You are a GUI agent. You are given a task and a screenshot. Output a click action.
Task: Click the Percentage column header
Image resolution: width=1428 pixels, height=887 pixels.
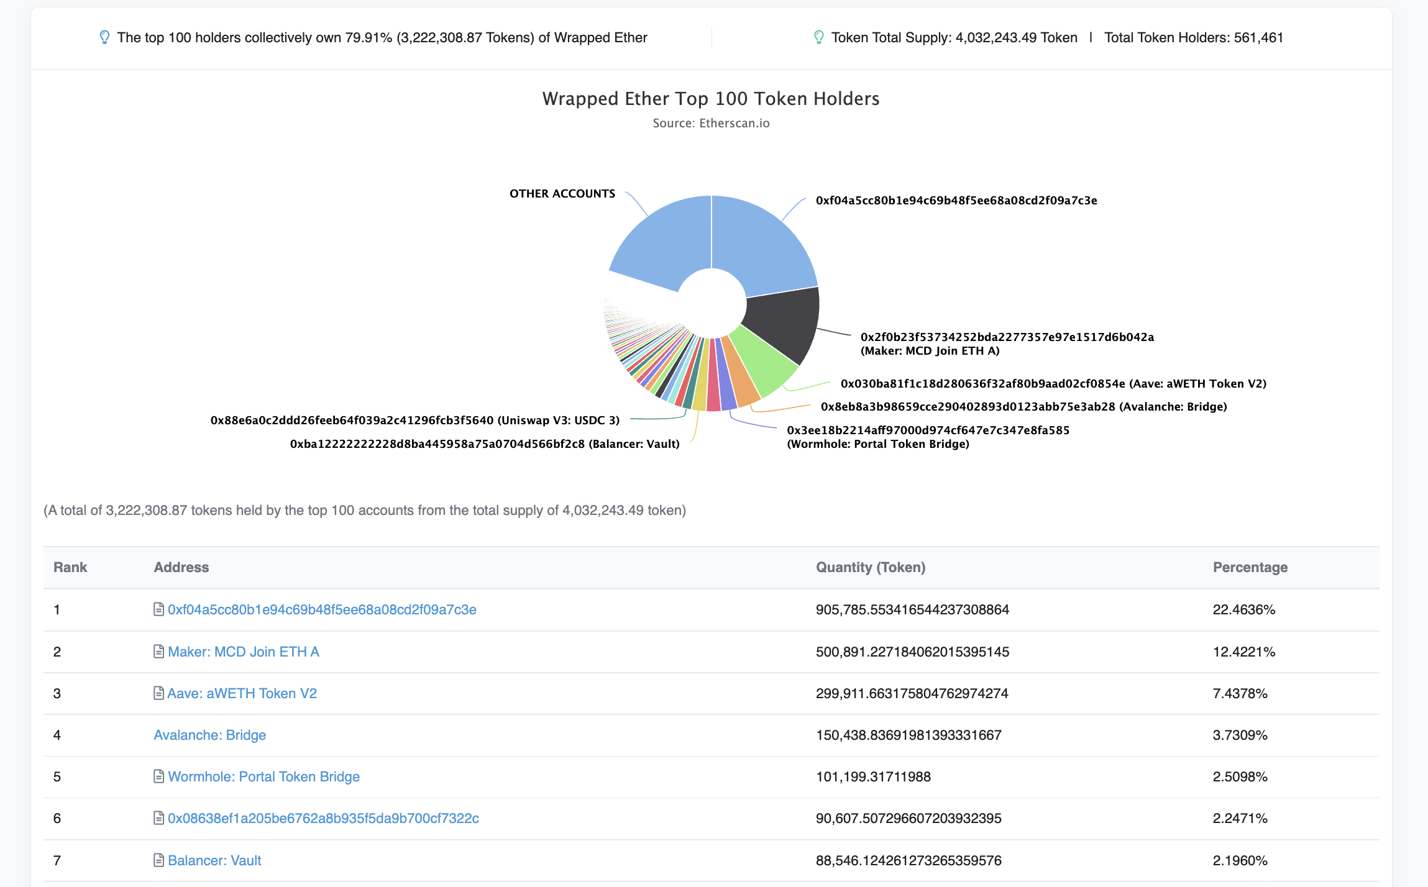click(1250, 567)
